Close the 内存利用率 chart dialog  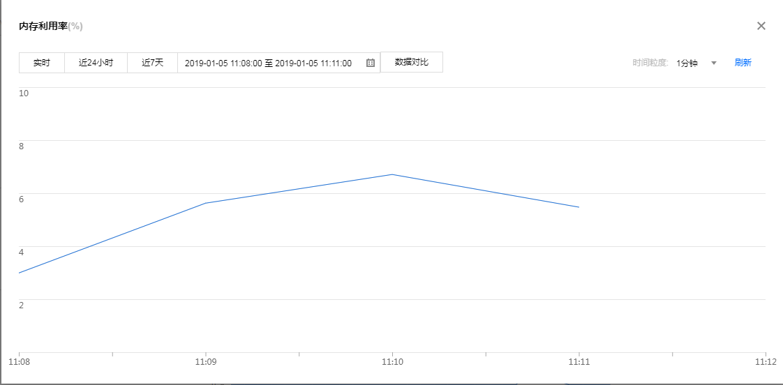pos(761,26)
